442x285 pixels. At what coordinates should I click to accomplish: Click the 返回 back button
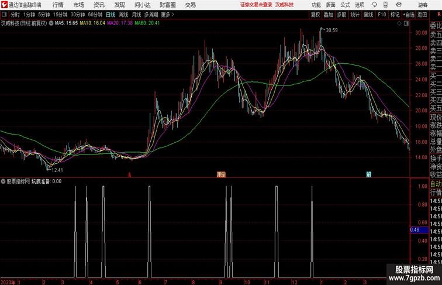(x=422, y=15)
